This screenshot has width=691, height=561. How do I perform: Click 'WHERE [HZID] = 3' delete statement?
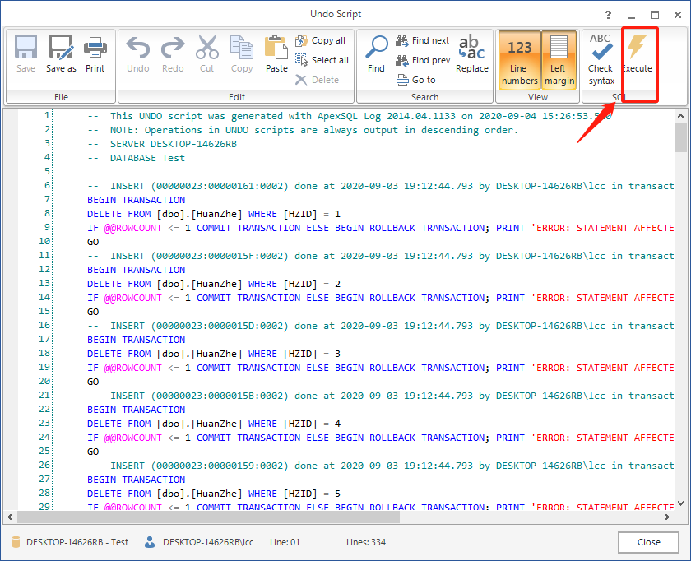click(214, 354)
